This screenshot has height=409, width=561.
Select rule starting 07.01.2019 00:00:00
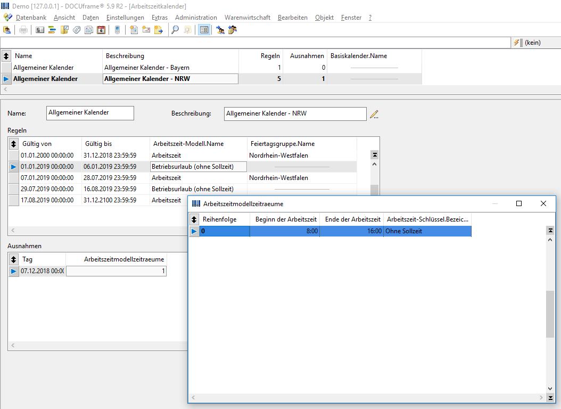pyautogui.click(x=183, y=178)
